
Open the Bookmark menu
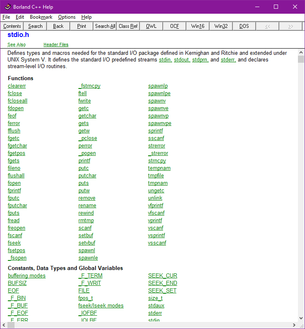(x=41, y=17)
